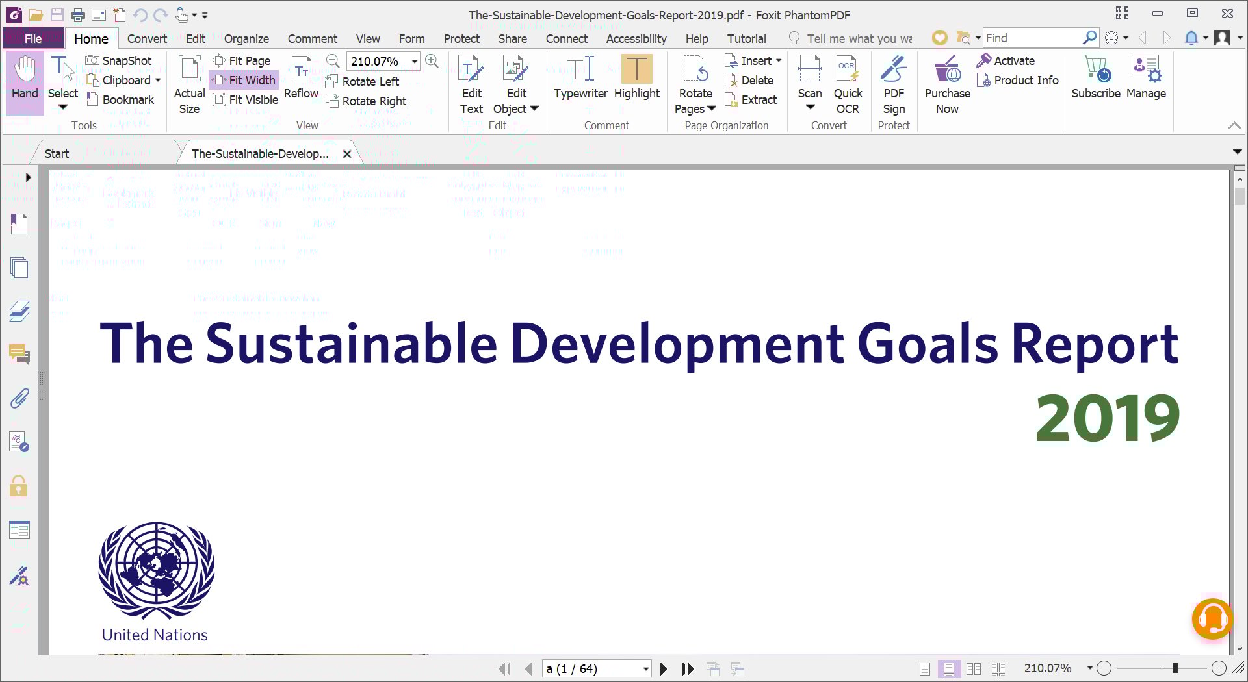The width and height of the screenshot is (1248, 682).
Task: Click the status bar zoom slider handle
Action: (x=1175, y=668)
